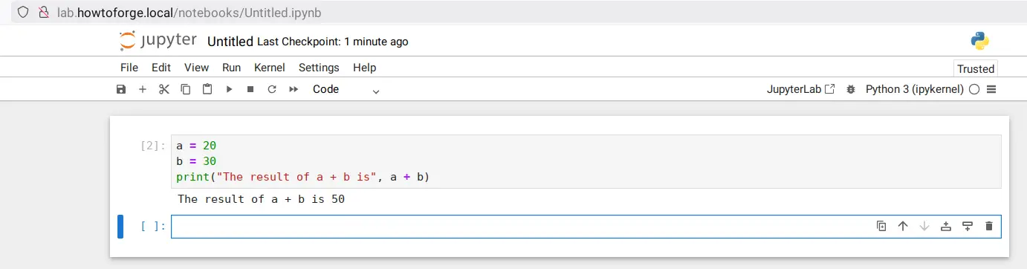Delete the active cell with trash icon
The image size is (1027, 269).
[988, 226]
